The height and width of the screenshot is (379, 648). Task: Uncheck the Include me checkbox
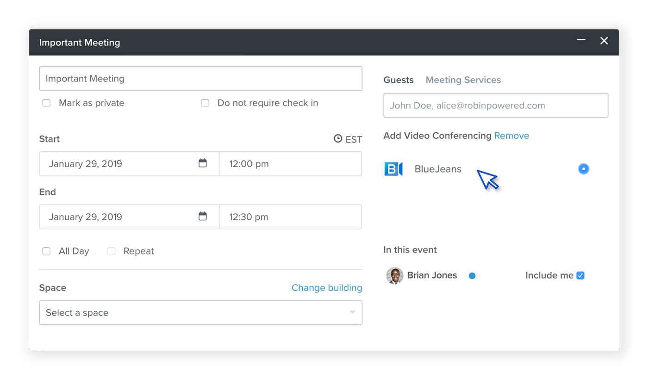(580, 275)
